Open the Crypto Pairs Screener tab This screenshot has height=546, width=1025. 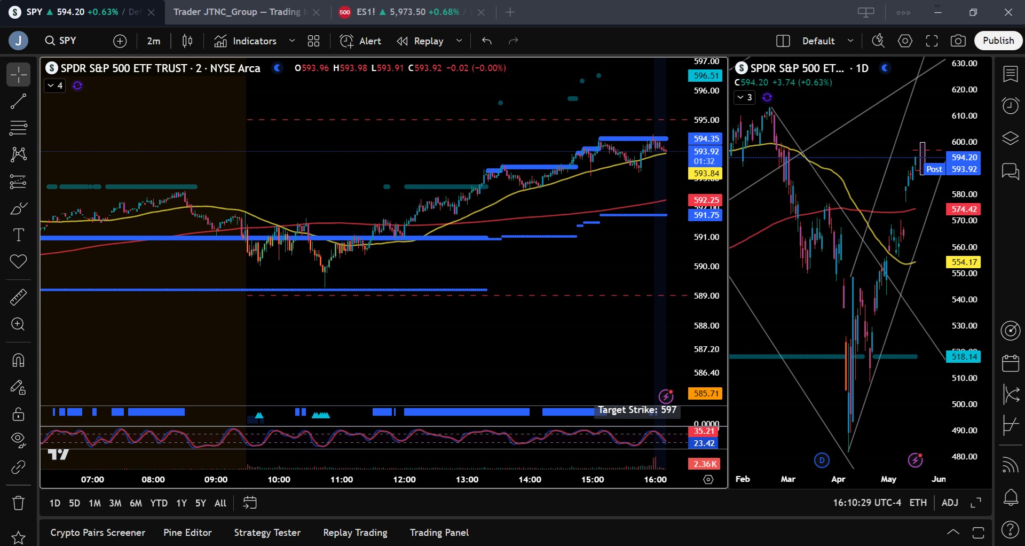click(x=98, y=533)
